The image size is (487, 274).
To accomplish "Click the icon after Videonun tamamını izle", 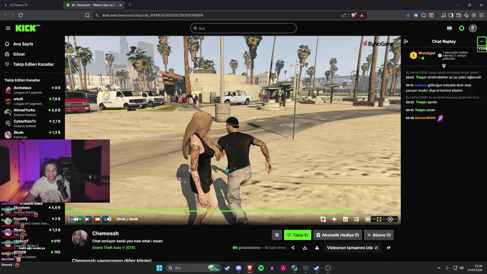I will click(388, 248).
